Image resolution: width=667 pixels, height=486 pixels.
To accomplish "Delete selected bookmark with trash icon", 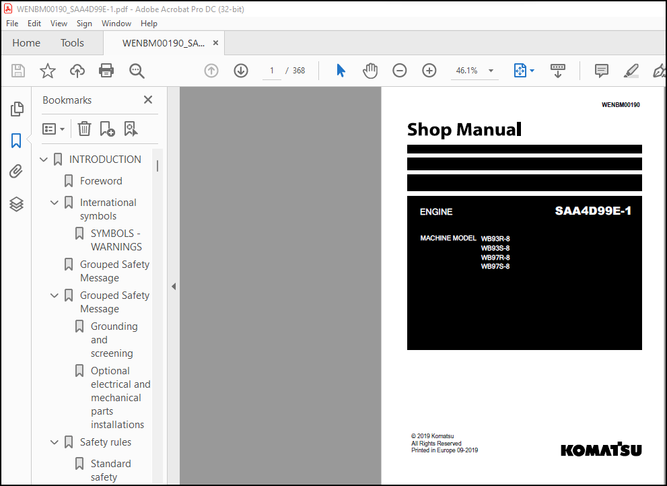I will coord(84,129).
